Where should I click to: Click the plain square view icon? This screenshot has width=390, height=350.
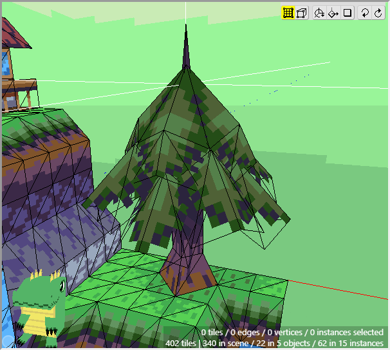pos(348,13)
